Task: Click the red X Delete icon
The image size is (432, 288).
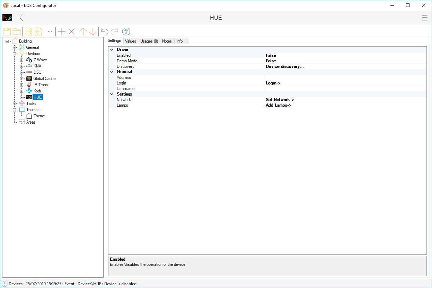Action: pyautogui.click(x=71, y=31)
